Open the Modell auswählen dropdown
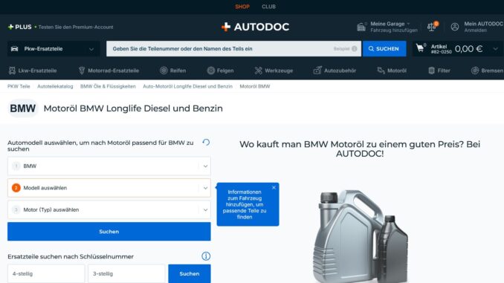This screenshot has width=504, height=283. 109,188
